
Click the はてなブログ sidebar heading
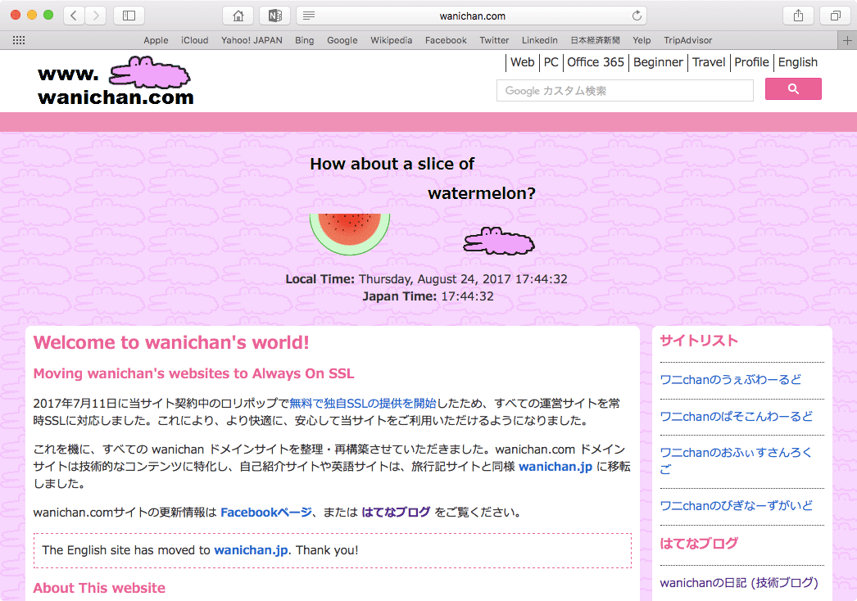pyautogui.click(x=699, y=544)
